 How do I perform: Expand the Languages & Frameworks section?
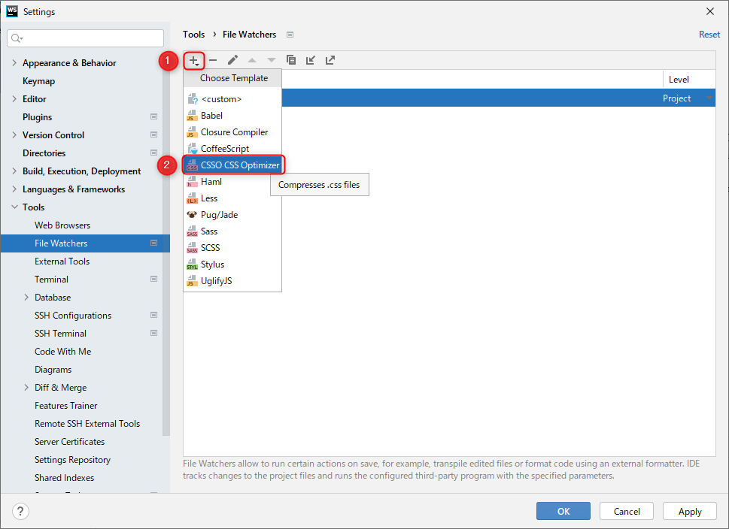pyautogui.click(x=14, y=189)
